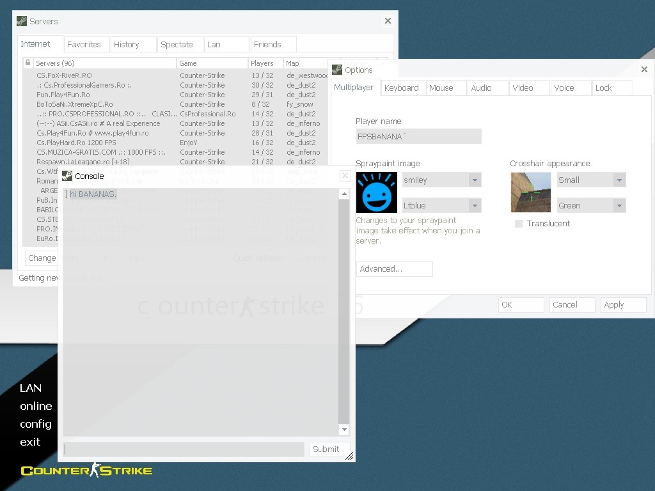Click the crosshair appearance preview image
The width and height of the screenshot is (655, 491).
tap(530, 192)
